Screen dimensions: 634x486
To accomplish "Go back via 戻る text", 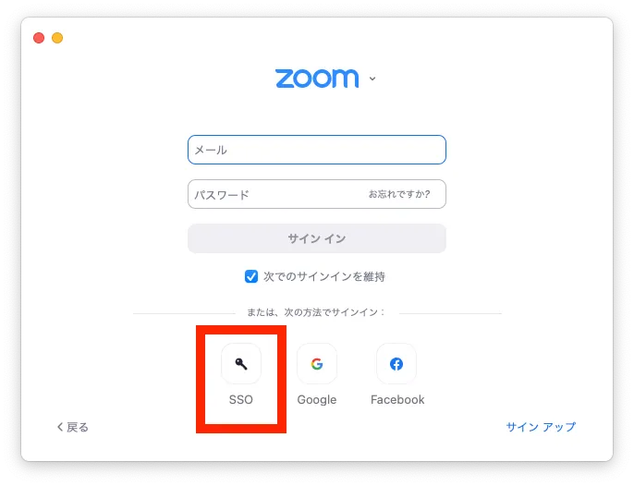I will pyautogui.click(x=78, y=427).
